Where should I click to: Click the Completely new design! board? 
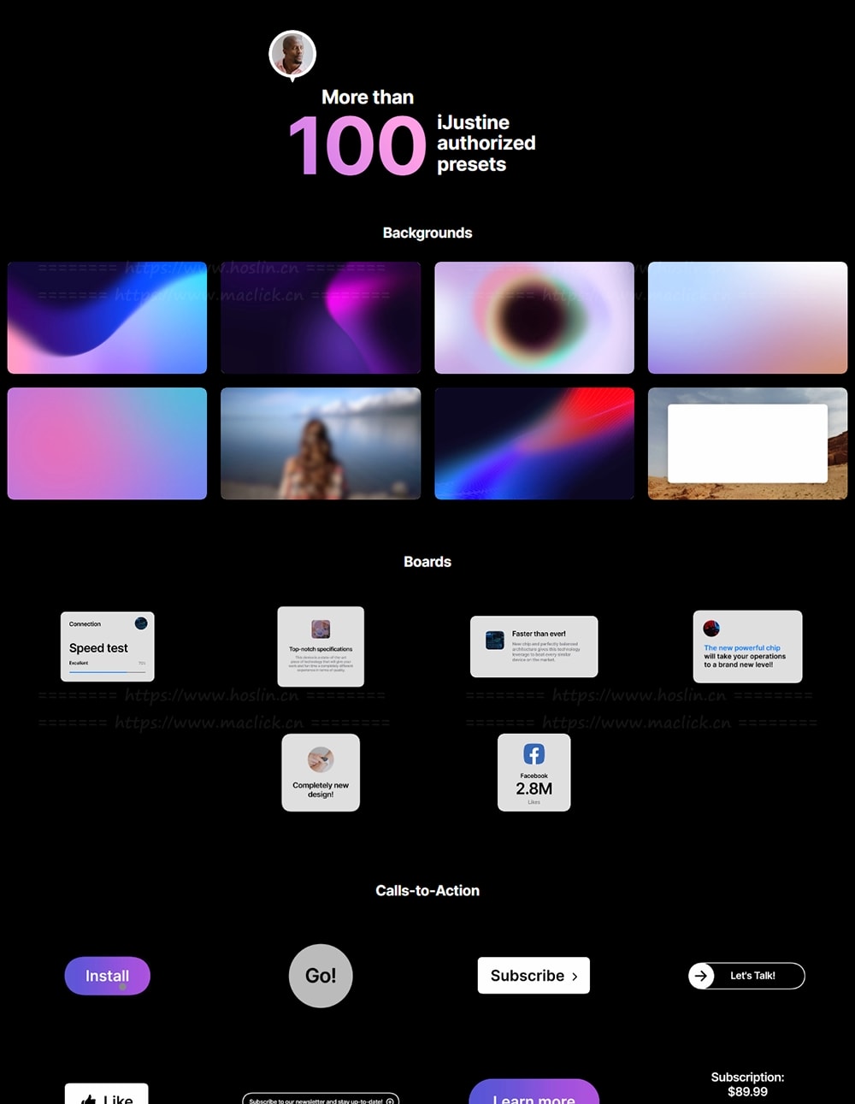click(x=321, y=772)
